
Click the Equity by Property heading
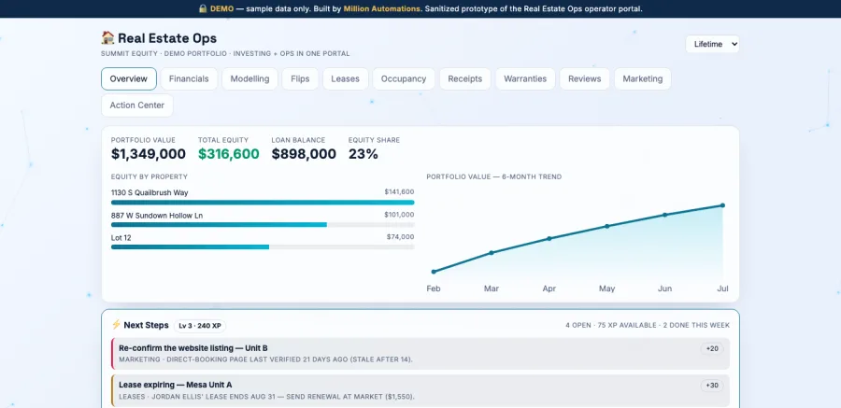150,177
